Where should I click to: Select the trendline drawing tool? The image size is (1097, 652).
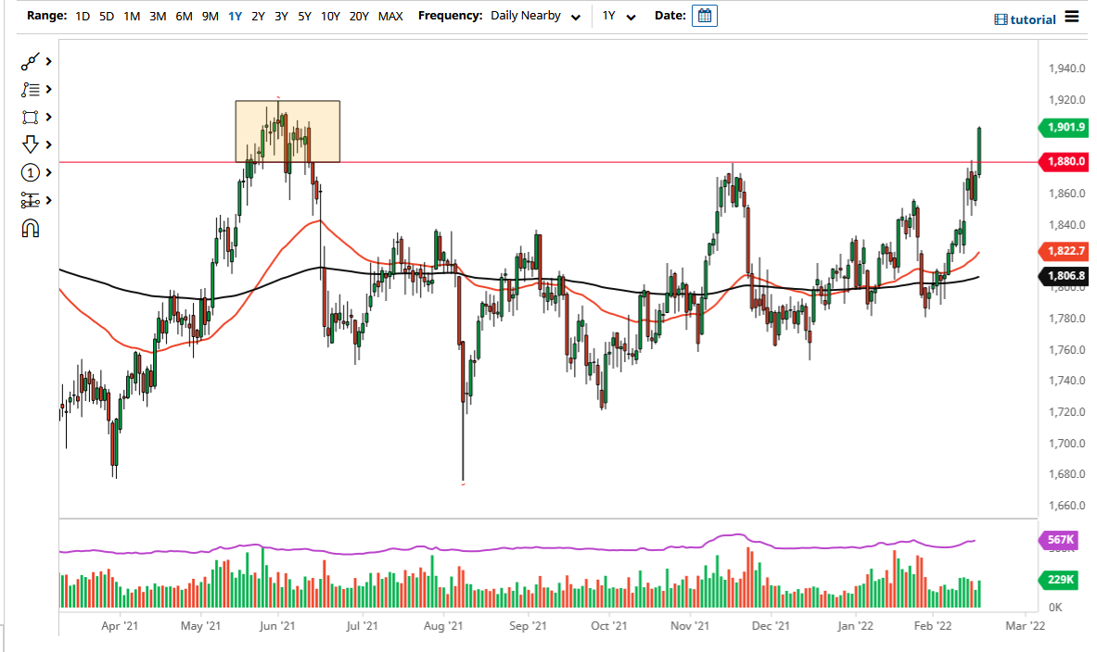point(28,61)
